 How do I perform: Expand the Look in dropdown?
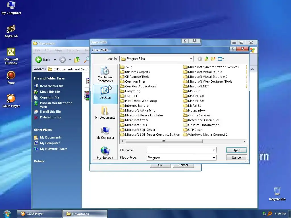tap(191, 59)
